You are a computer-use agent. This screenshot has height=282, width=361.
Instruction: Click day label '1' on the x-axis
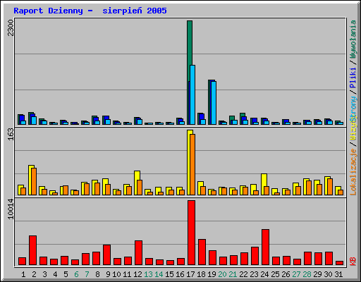point(23,274)
